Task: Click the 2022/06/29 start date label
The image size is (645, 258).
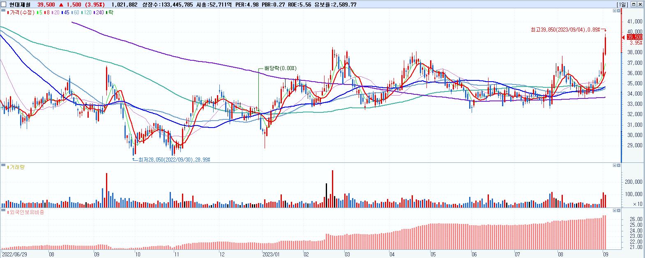Action: (14, 254)
